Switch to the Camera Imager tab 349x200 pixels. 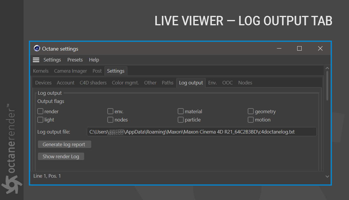coord(71,71)
